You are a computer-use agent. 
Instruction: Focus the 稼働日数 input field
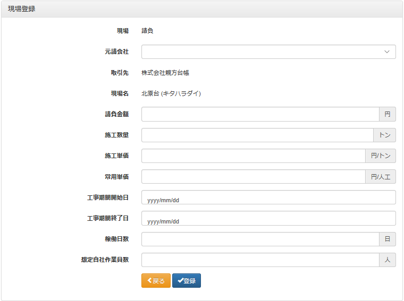coord(260,239)
